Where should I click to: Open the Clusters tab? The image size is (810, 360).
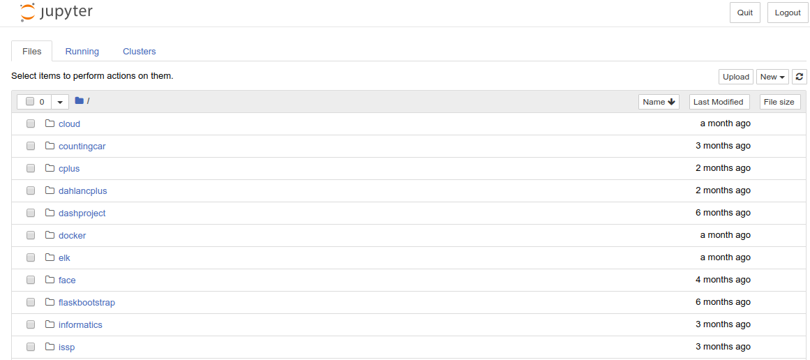coord(140,51)
